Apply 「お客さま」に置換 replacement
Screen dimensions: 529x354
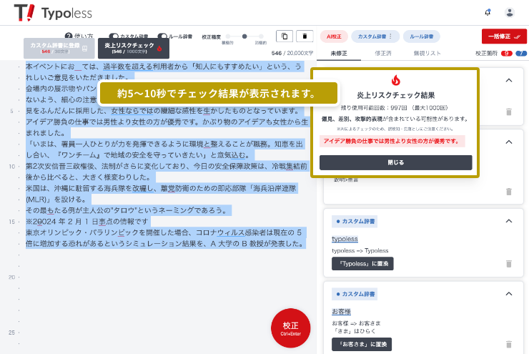[x=361, y=344]
